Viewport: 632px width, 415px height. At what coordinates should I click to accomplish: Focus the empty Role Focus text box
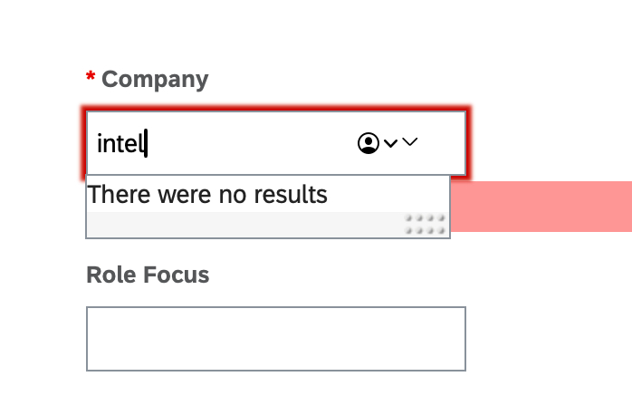click(275, 339)
